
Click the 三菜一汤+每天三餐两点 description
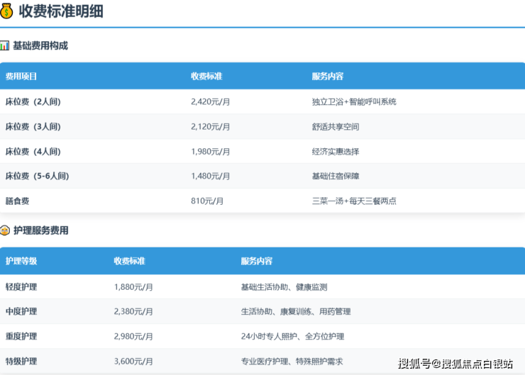click(x=354, y=201)
